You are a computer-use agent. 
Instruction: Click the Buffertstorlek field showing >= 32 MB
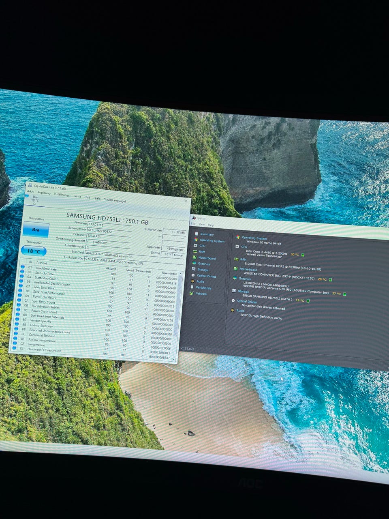pos(174,232)
